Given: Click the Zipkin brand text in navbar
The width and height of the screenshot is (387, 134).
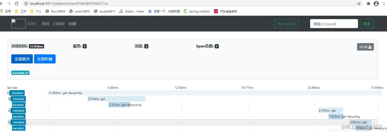Looking at the screenshot, I should [31, 24].
